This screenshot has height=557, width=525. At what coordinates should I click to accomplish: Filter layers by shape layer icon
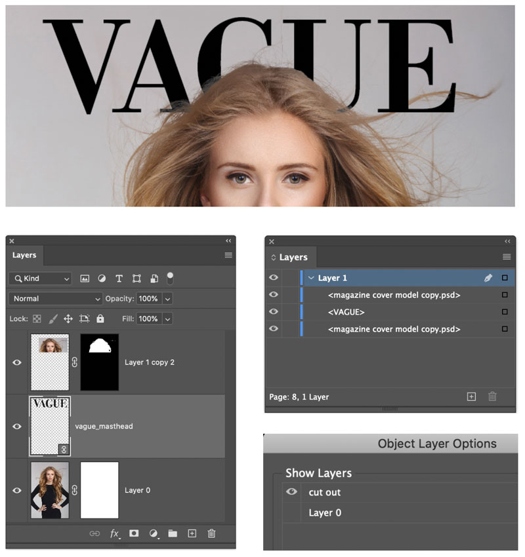point(136,278)
